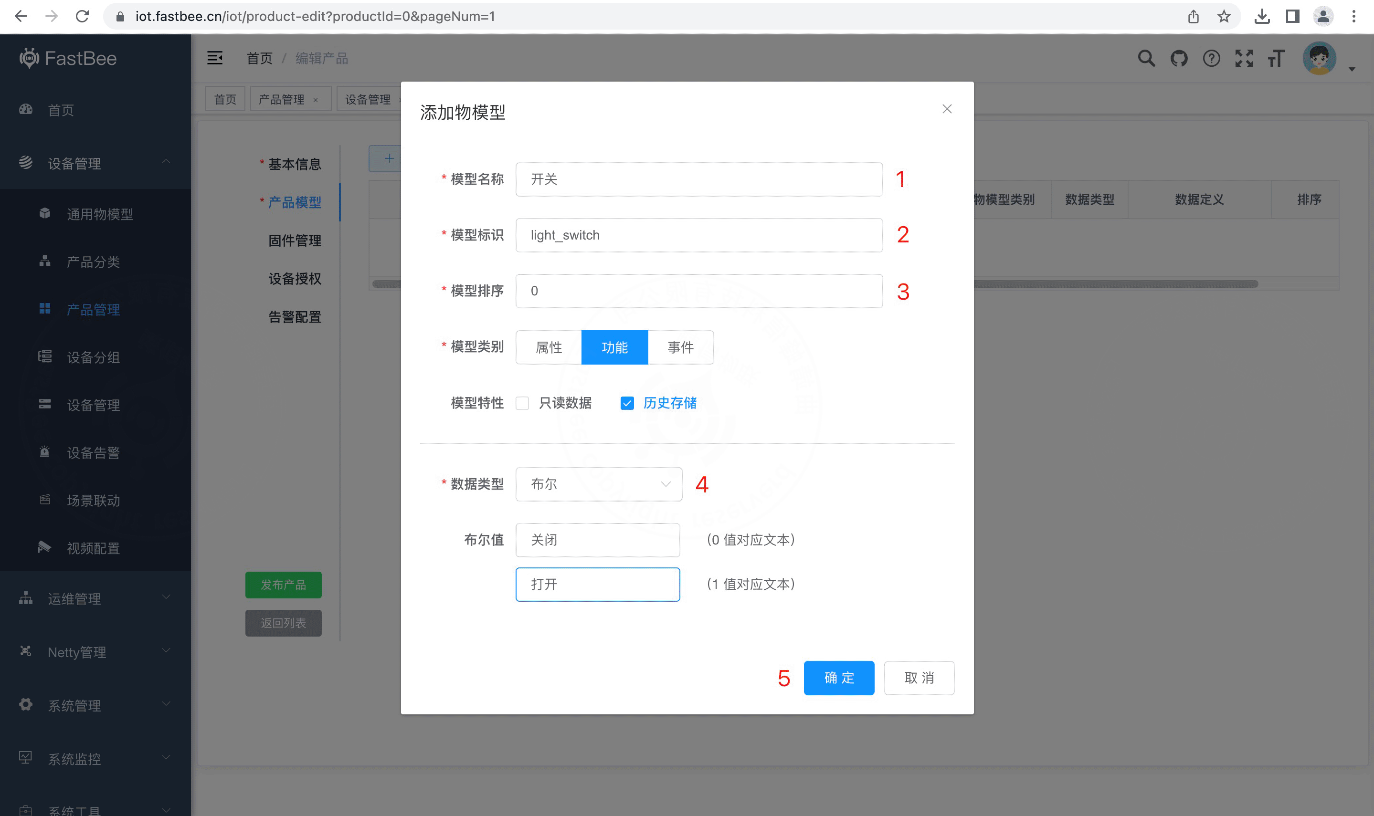Bookmark this page with star icon
The width and height of the screenshot is (1374, 816).
point(1223,17)
